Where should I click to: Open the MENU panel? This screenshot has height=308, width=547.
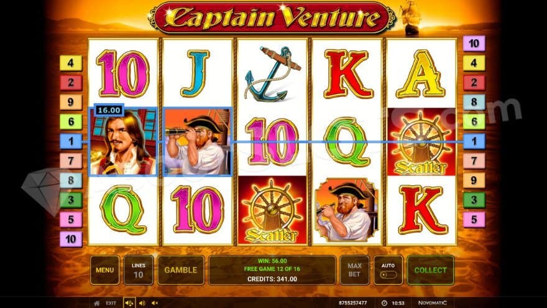tap(104, 270)
